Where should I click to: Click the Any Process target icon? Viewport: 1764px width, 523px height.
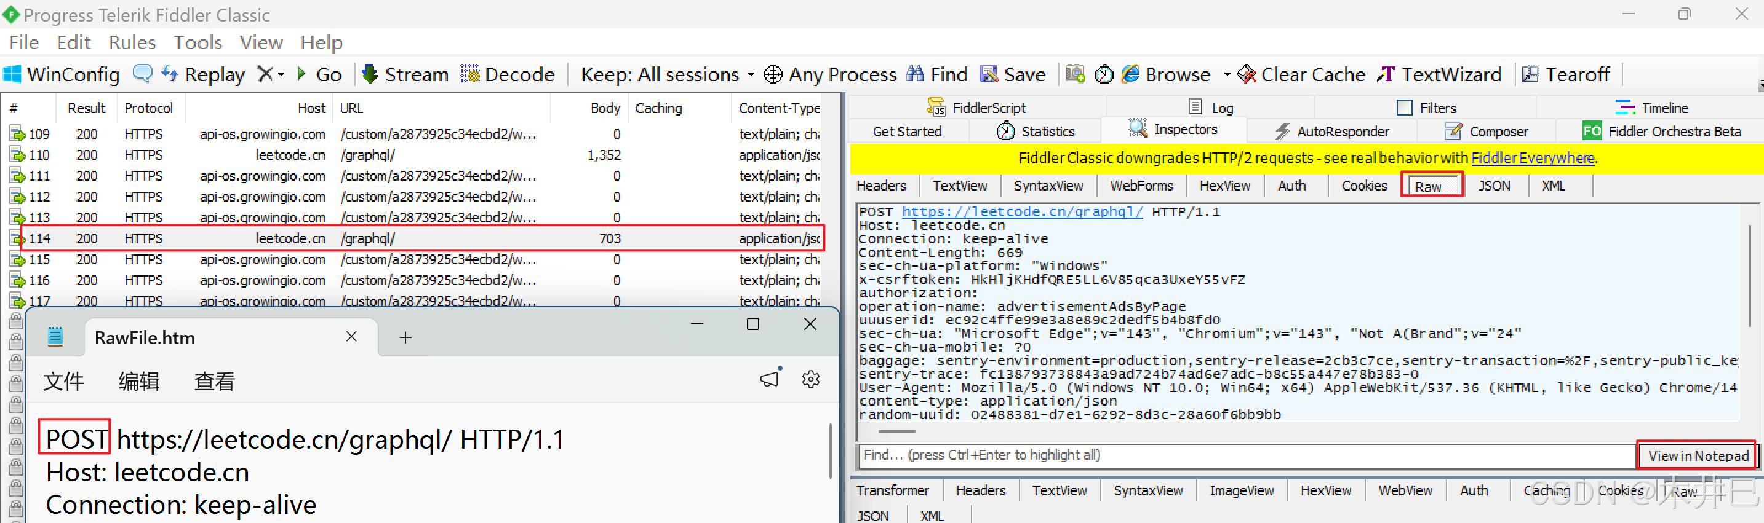pos(773,74)
